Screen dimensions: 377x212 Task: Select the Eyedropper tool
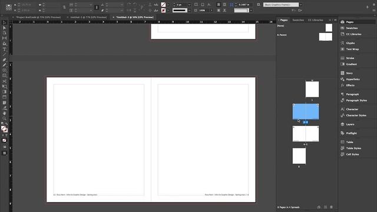(x=4, y=108)
